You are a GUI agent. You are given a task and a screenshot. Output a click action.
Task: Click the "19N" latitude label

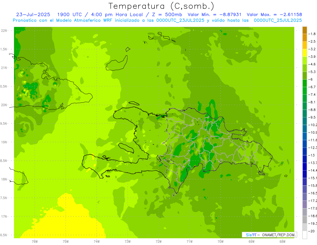[4, 142]
